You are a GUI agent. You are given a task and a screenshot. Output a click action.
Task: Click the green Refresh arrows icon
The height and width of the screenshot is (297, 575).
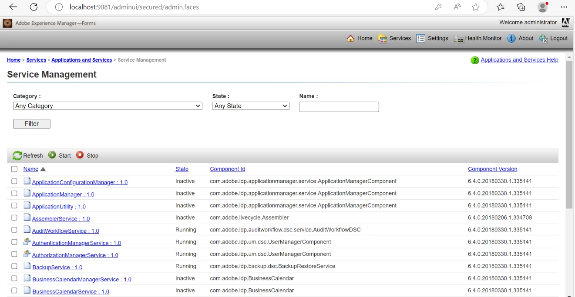17,155
